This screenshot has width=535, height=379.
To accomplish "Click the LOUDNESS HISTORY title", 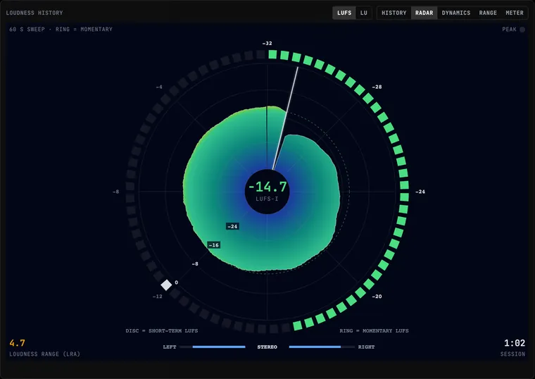I will pyautogui.click(x=34, y=13).
